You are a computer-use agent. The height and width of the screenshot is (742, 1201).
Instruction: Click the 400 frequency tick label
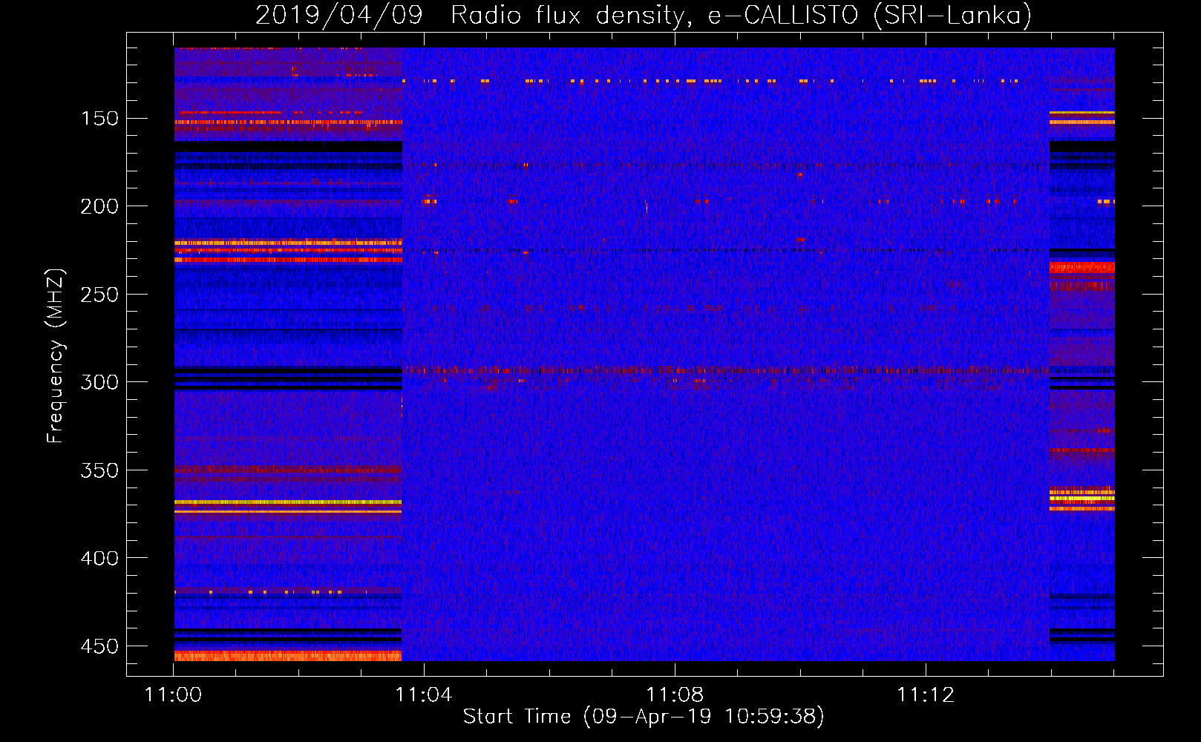click(x=99, y=558)
